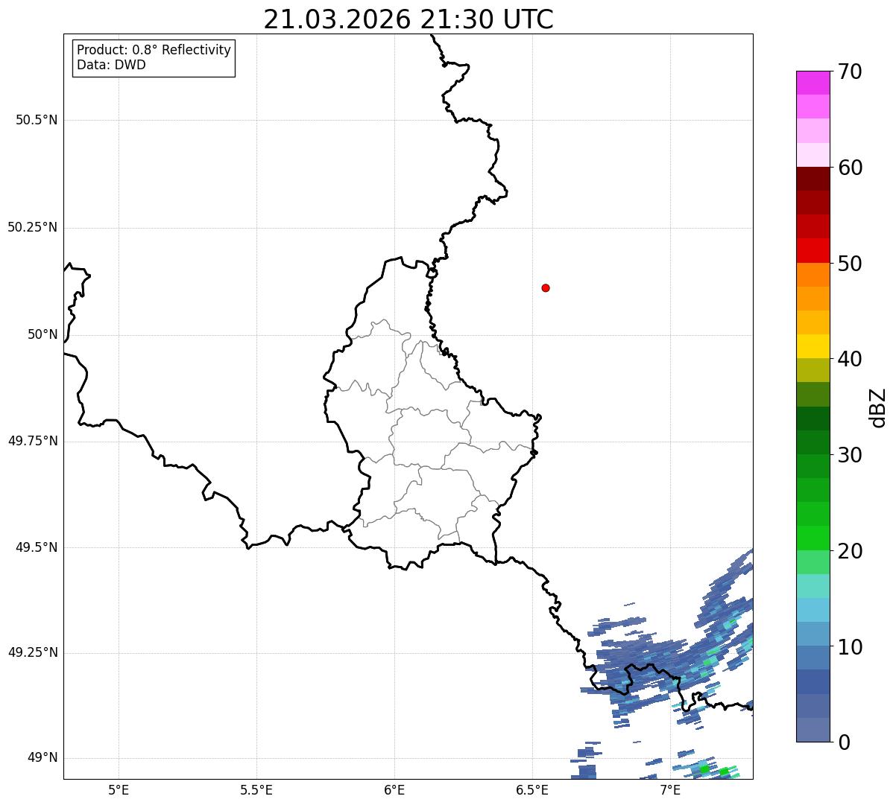
Task: Click the colorbar 30 tick label
Action: pyautogui.click(x=851, y=455)
